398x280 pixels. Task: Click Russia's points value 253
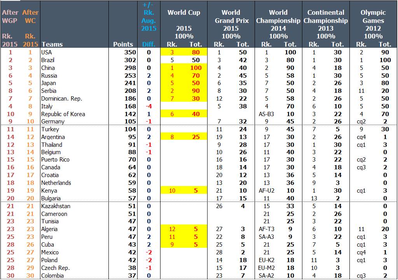(130, 76)
